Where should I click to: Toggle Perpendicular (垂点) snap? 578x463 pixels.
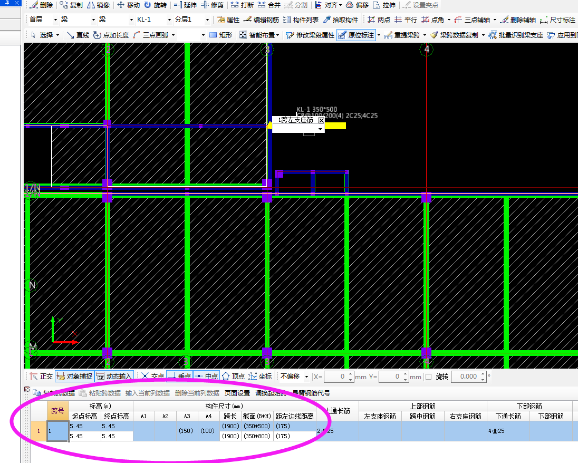pyautogui.click(x=179, y=376)
